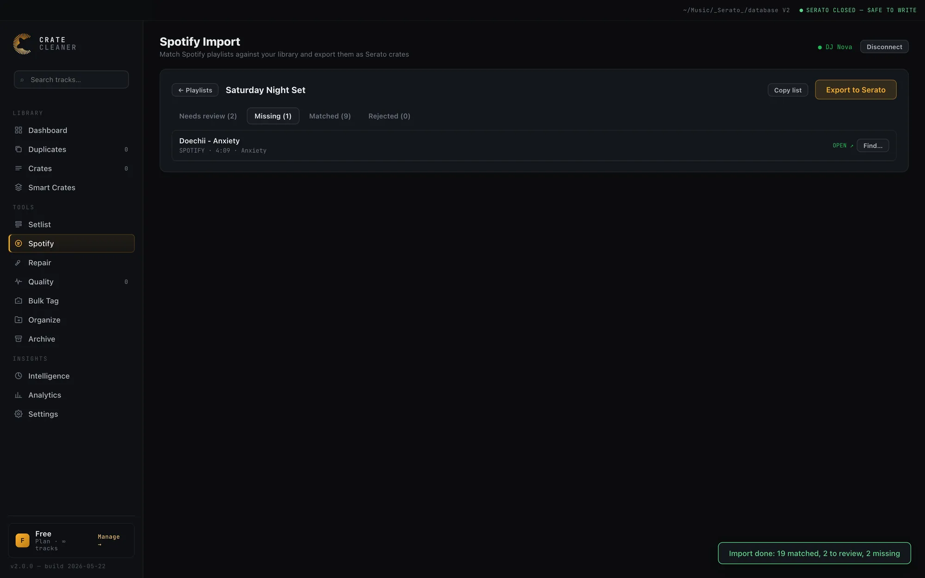Image resolution: width=925 pixels, height=578 pixels.
Task: Open the Organize tool
Action: [72, 320]
